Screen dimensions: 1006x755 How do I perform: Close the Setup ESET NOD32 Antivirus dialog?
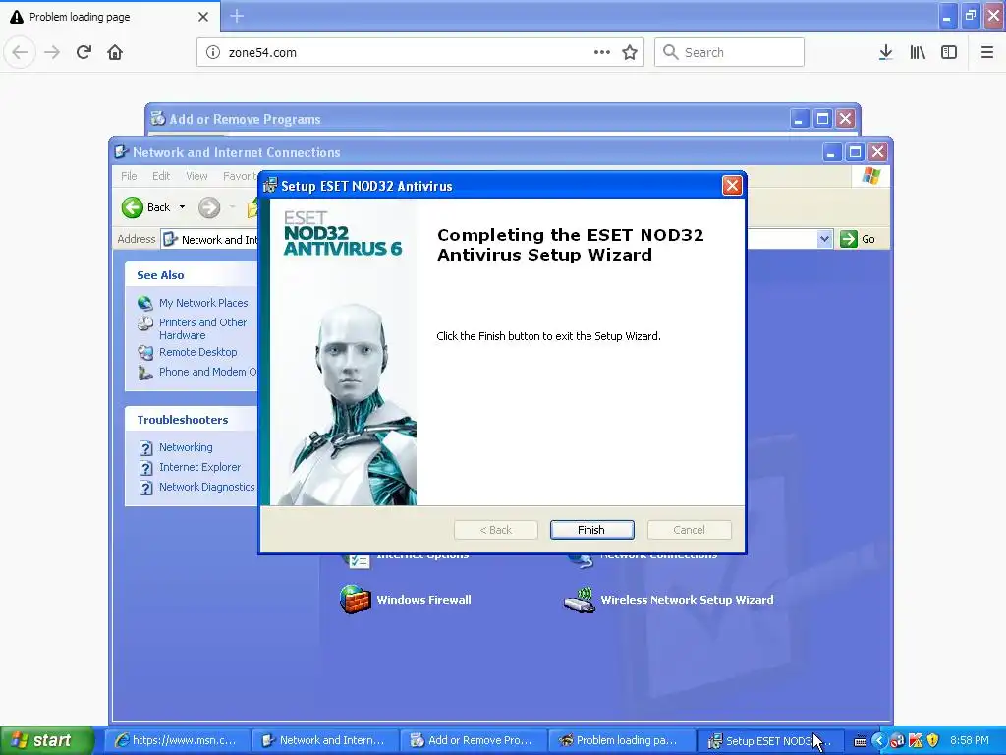tap(731, 186)
